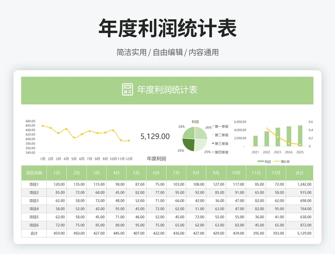This screenshot has height=254, width=335.
Task: Click the 利润 legend entry of bar chart
Action: click(x=264, y=162)
